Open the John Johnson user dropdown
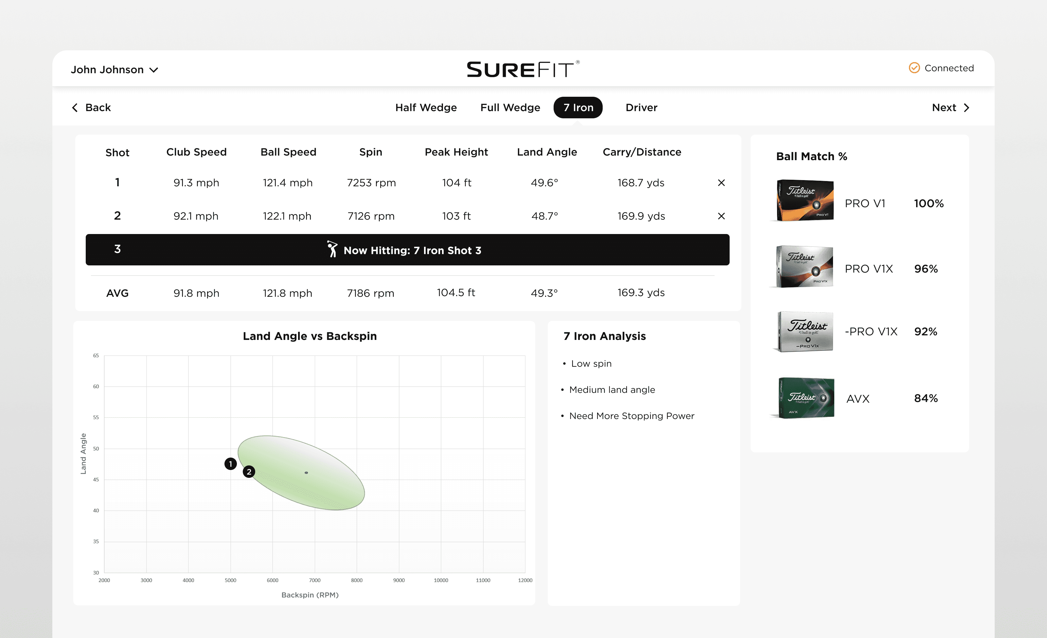 click(x=114, y=70)
